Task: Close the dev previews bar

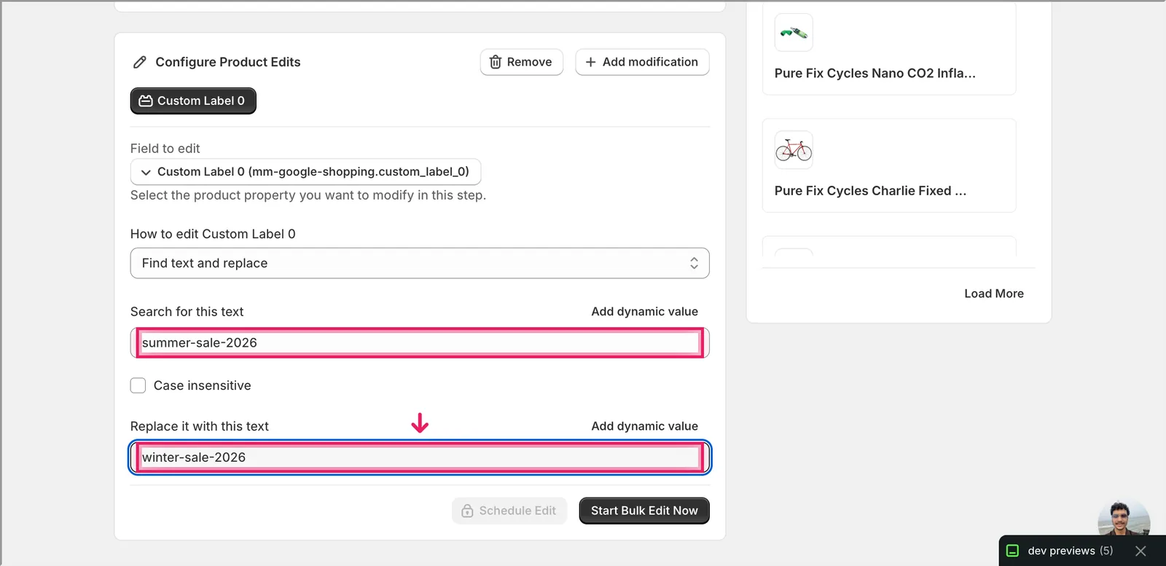Action: pyautogui.click(x=1140, y=551)
